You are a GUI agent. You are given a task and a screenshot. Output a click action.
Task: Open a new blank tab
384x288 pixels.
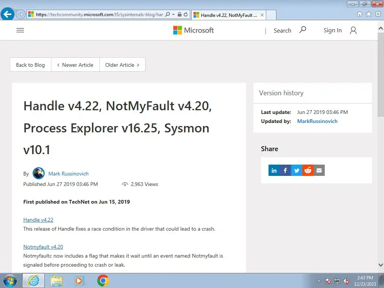[271, 15]
